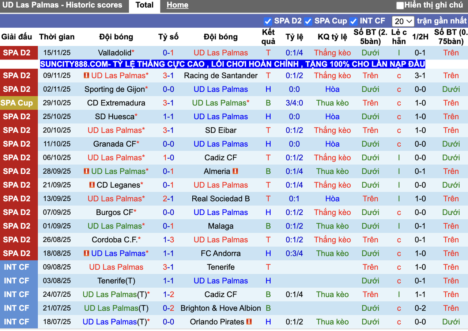The width and height of the screenshot is (468, 331).
Task: Click the 3/4:0 odds in CD Extremadura row
Action: (x=294, y=103)
